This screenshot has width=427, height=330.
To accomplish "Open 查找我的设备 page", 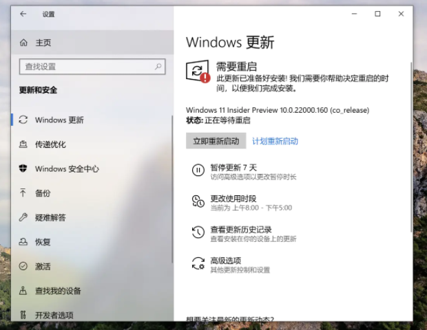I will pos(92,291).
